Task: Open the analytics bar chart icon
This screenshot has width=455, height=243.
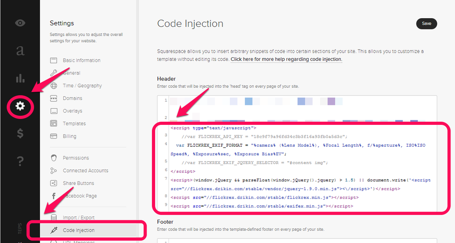Action: click(x=20, y=78)
